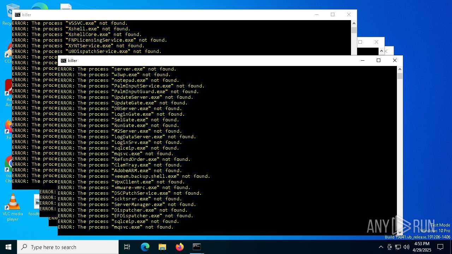Click the "SelGate.exe" error line

119,120
